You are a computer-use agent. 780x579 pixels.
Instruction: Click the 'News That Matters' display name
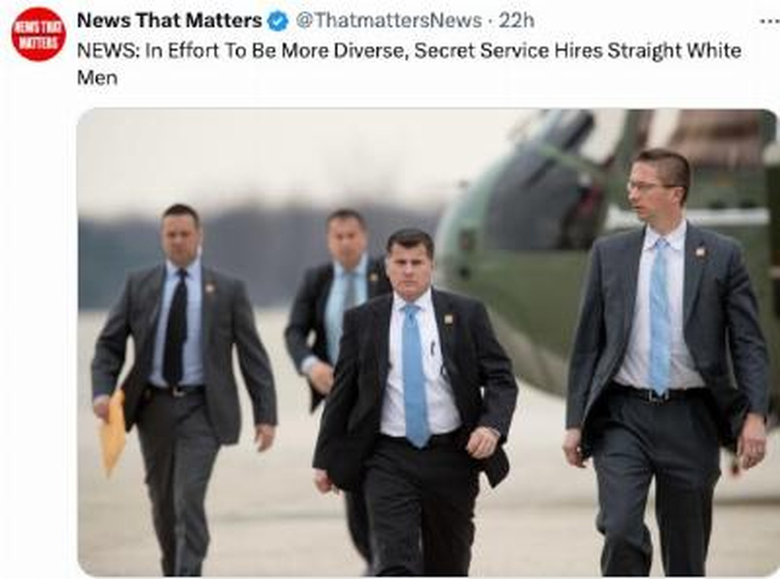point(170,21)
